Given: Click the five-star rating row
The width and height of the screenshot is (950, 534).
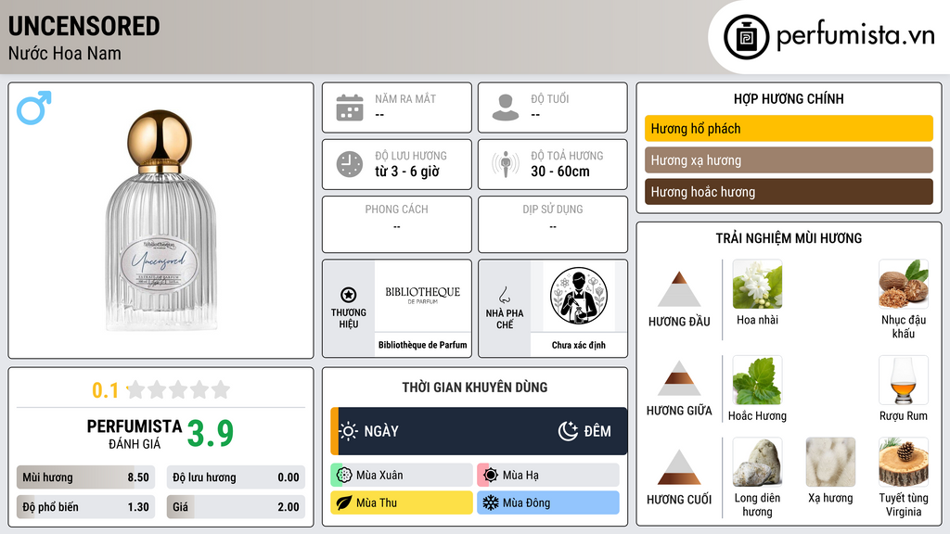Looking at the screenshot, I should tap(179, 389).
